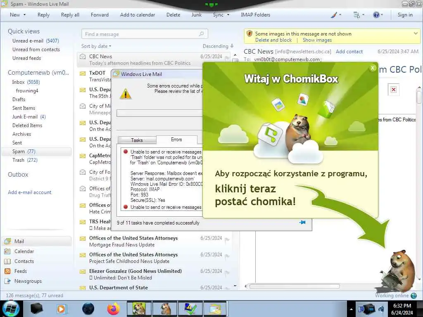Image resolution: width=423 pixels, height=317 pixels.
Task: Toggle Descending sort order
Action: point(218,46)
